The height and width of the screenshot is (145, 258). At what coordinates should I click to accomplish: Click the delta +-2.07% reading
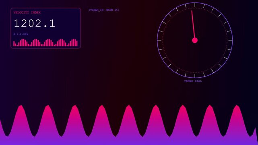click(21, 34)
